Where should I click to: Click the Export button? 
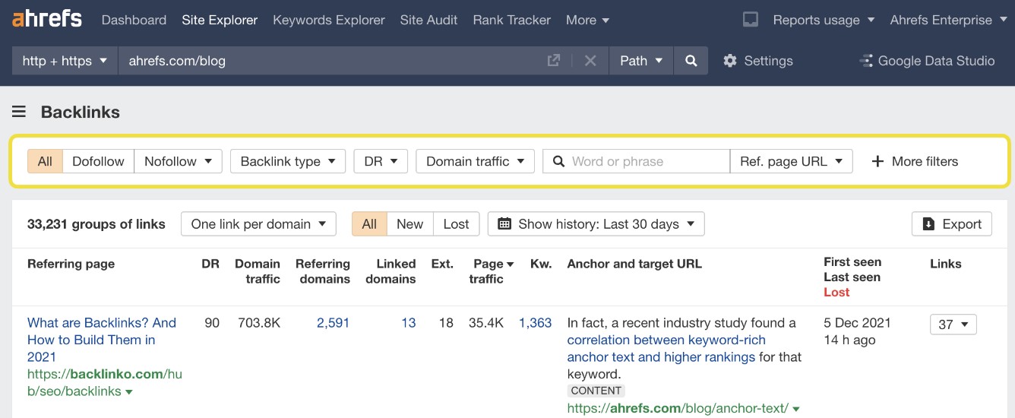951,224
